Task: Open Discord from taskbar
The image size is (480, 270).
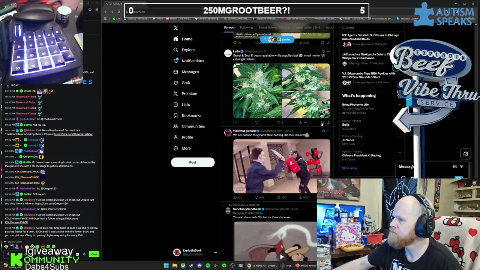Action: point(199,266)
